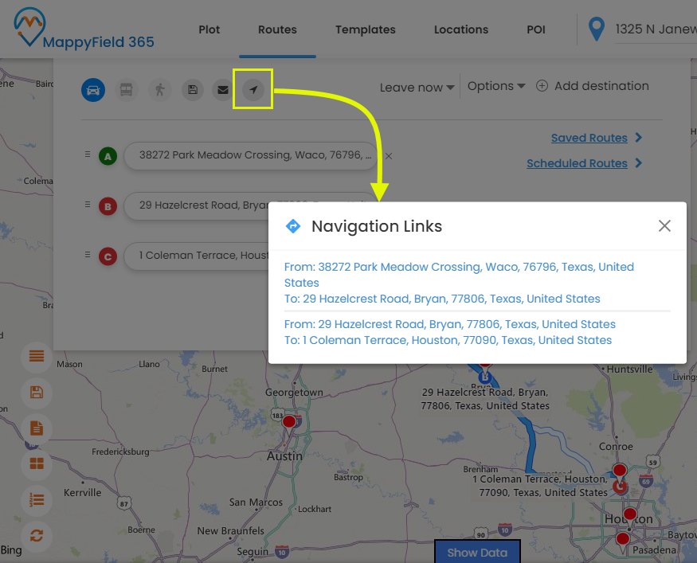The width and height of the screenshot is (697, 563).
Task: Select driving travel mode
Action: (x=92, y=90)
